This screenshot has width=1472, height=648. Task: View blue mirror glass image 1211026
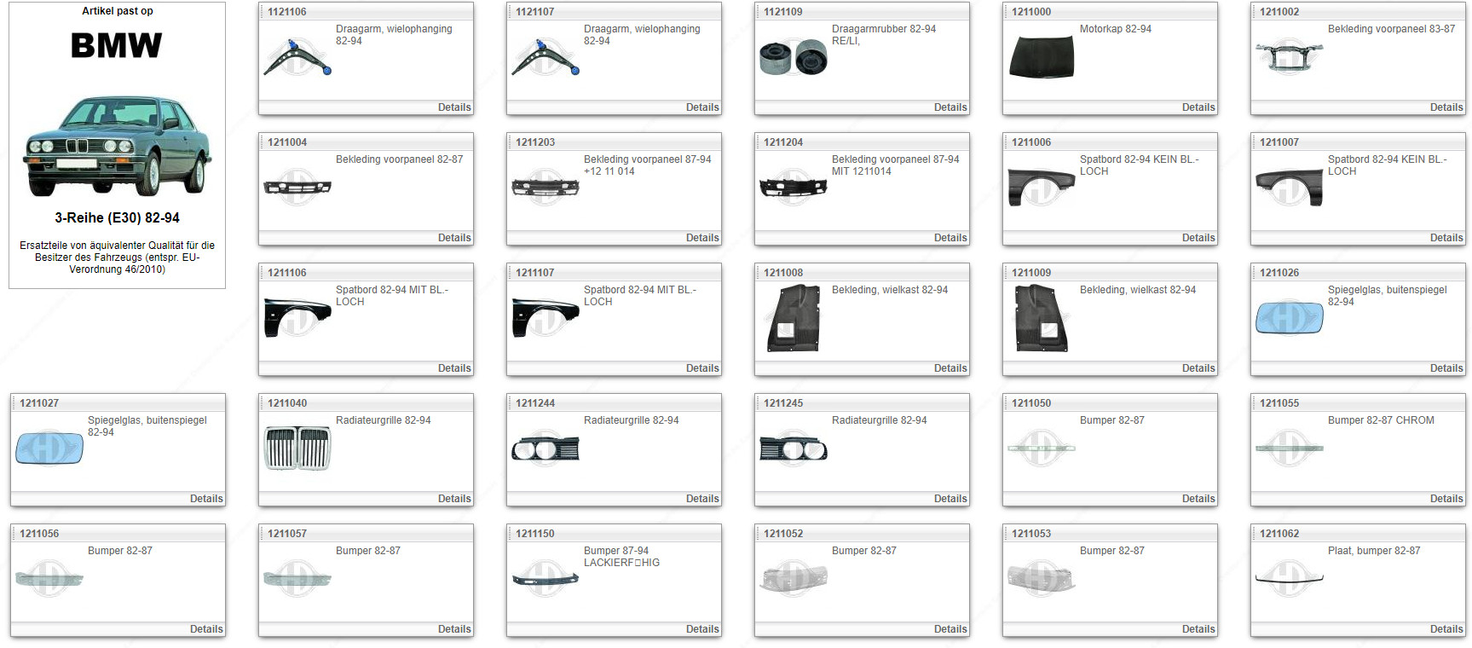pos(1289,318)
